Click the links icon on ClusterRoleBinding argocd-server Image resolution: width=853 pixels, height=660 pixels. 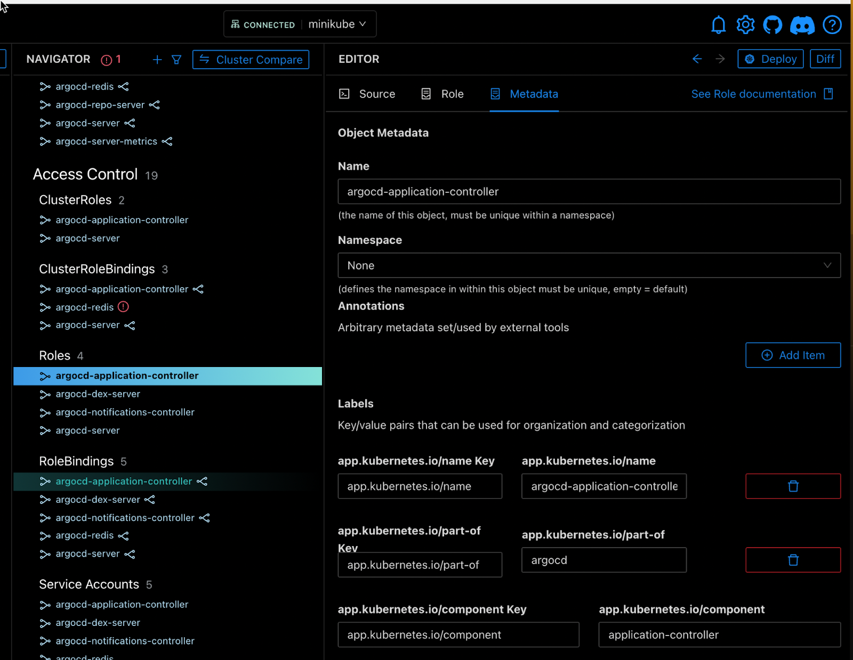pos(130,325)
